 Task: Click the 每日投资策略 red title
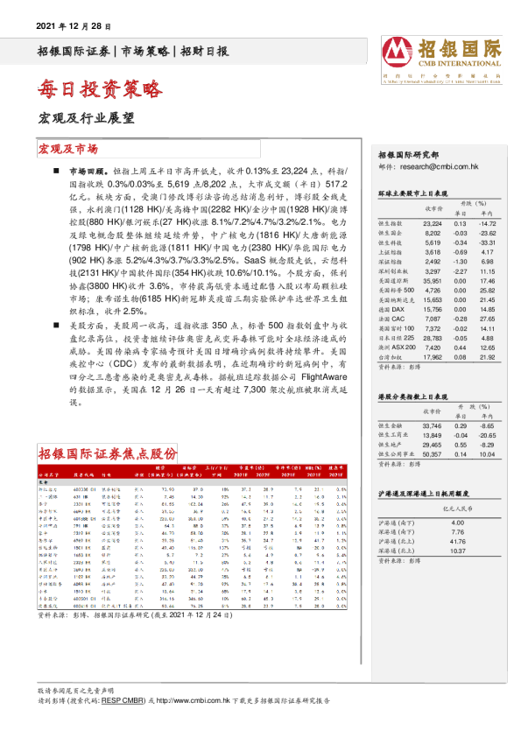[x=100, y=88]
